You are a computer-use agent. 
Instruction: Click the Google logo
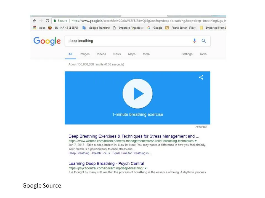[x=47, y=41]
